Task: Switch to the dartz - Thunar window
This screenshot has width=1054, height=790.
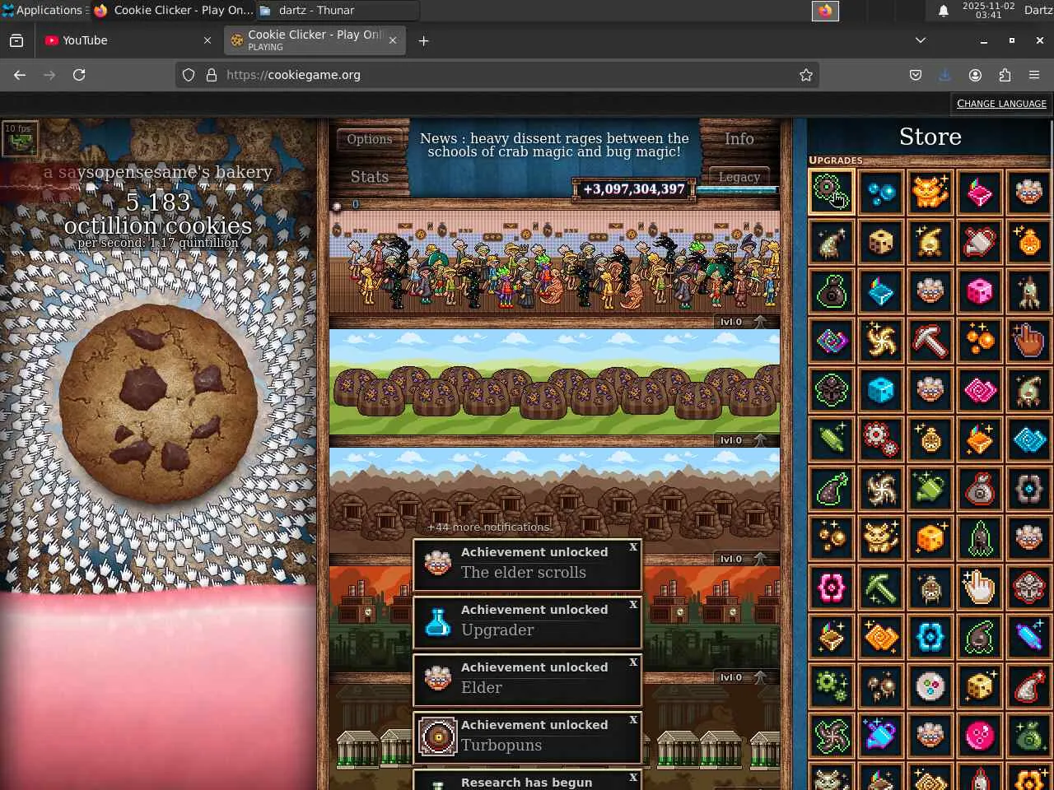Action: click(336, 10)
